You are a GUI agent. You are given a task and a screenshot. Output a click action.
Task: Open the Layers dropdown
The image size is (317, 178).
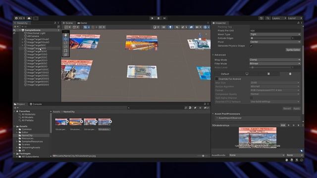tap(279, 18)
